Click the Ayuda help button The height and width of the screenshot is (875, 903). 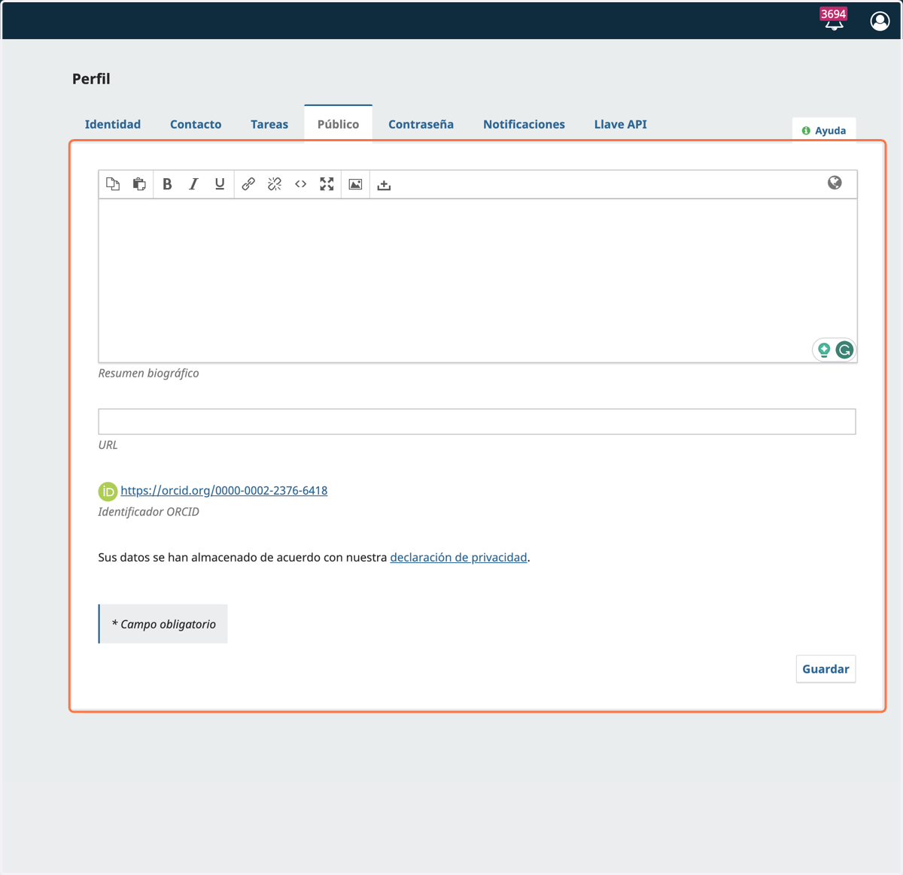[x=824, y=130]
